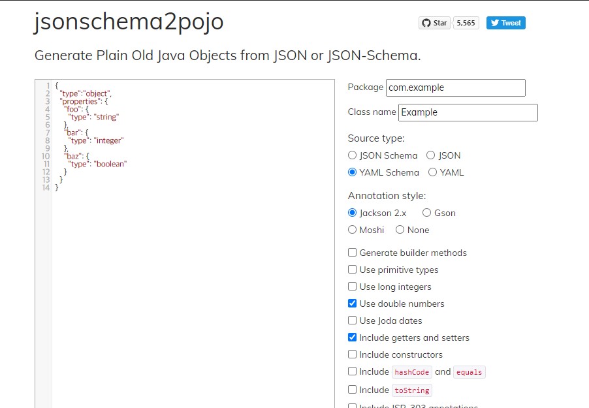Open the 5,565 stargazers count link
589x408 pixels.
466,23
